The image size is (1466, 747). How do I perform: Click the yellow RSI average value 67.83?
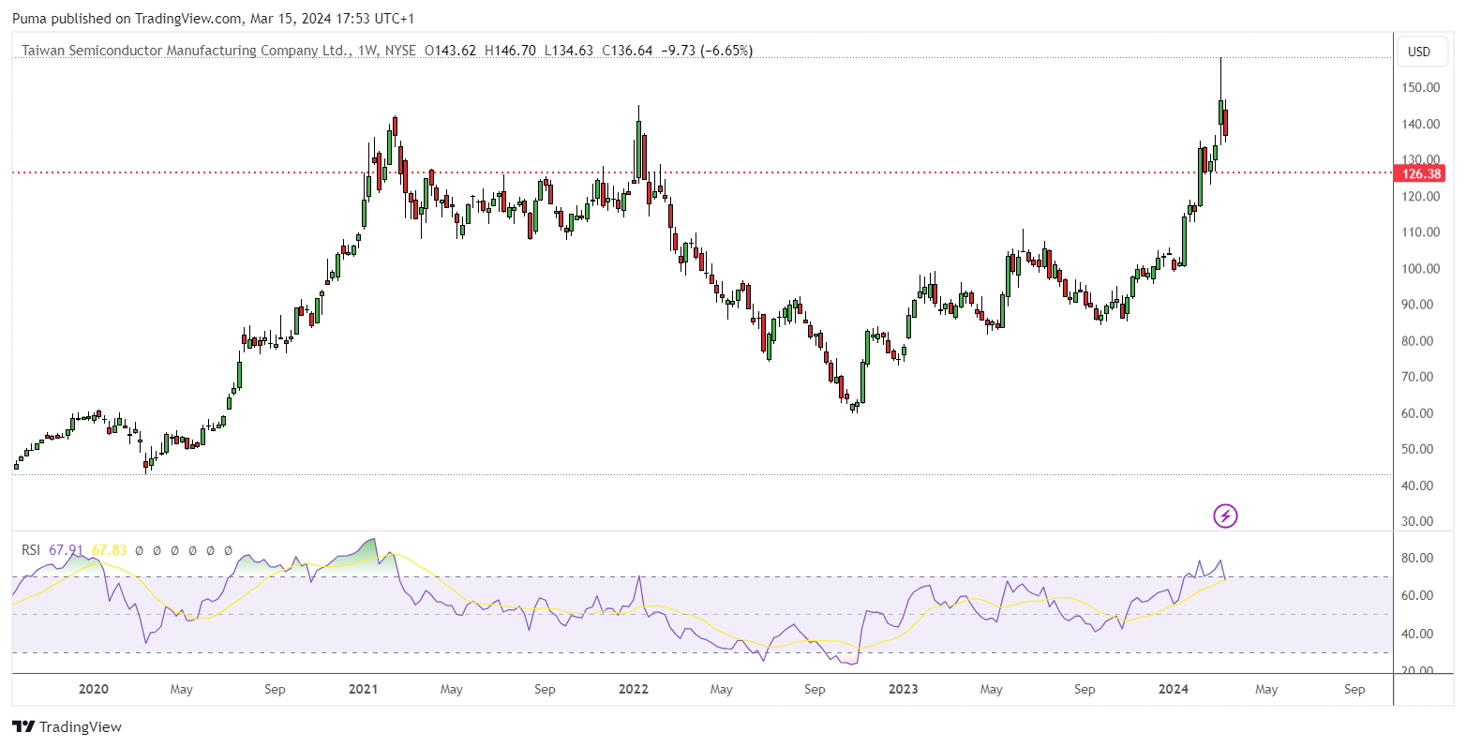click(109, 550)
